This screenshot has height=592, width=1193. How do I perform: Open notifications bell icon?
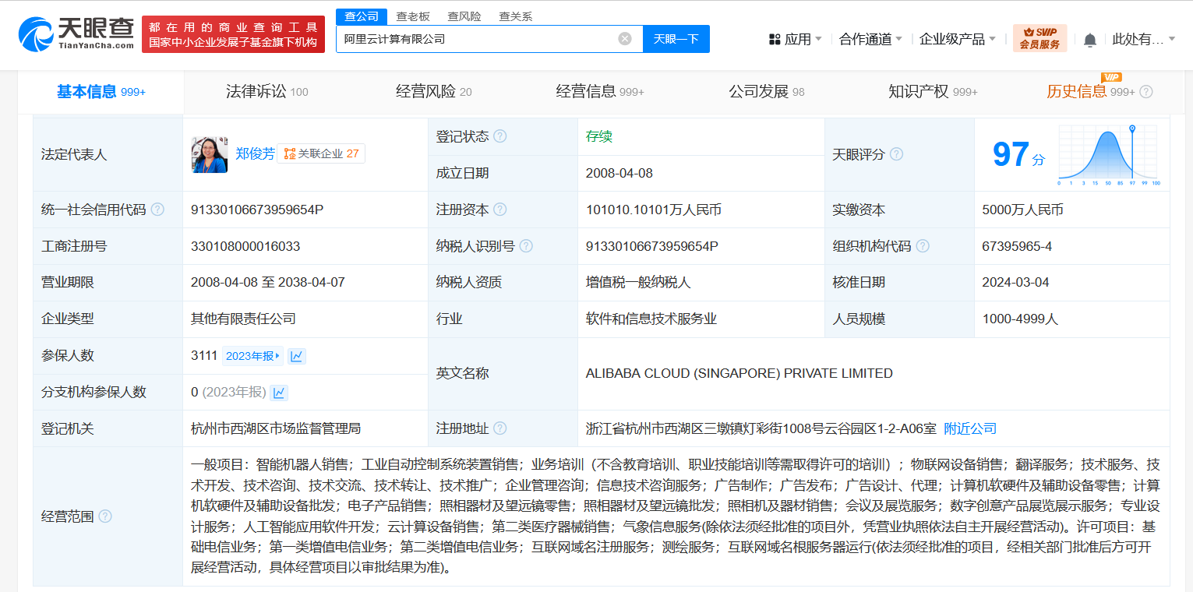pos(1090,40)
